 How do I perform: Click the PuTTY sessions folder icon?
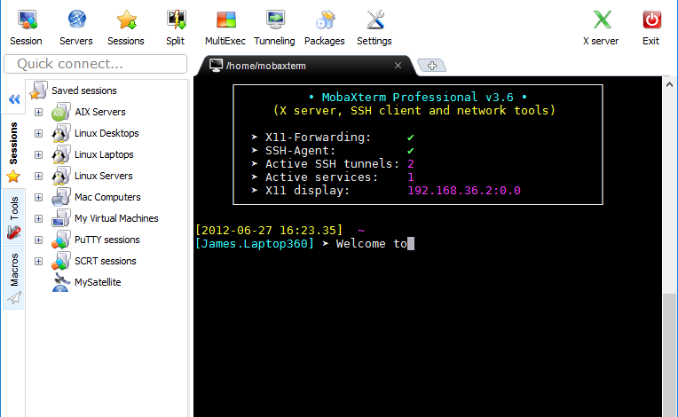[61, 240]
